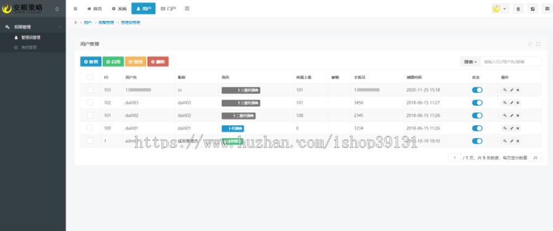Click the gray 三级代理商 role tag of cs

241,90
